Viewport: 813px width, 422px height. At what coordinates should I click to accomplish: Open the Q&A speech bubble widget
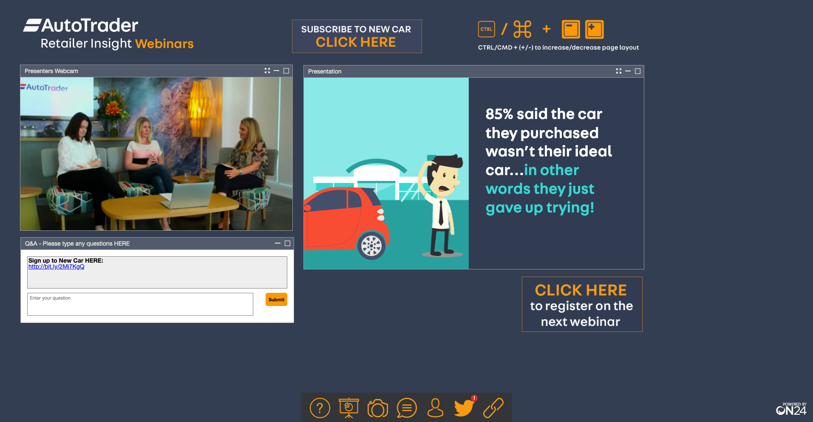point(407,408)
